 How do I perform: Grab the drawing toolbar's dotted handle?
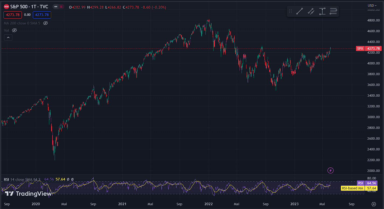tap(290, 11)
